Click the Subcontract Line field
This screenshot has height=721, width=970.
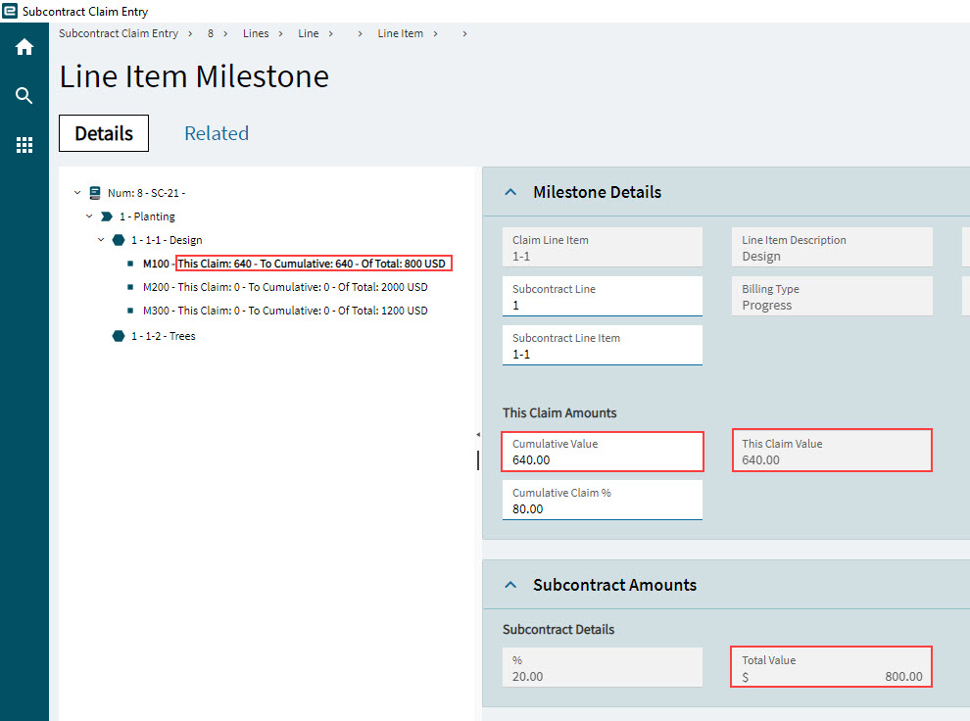coord(602,296)
